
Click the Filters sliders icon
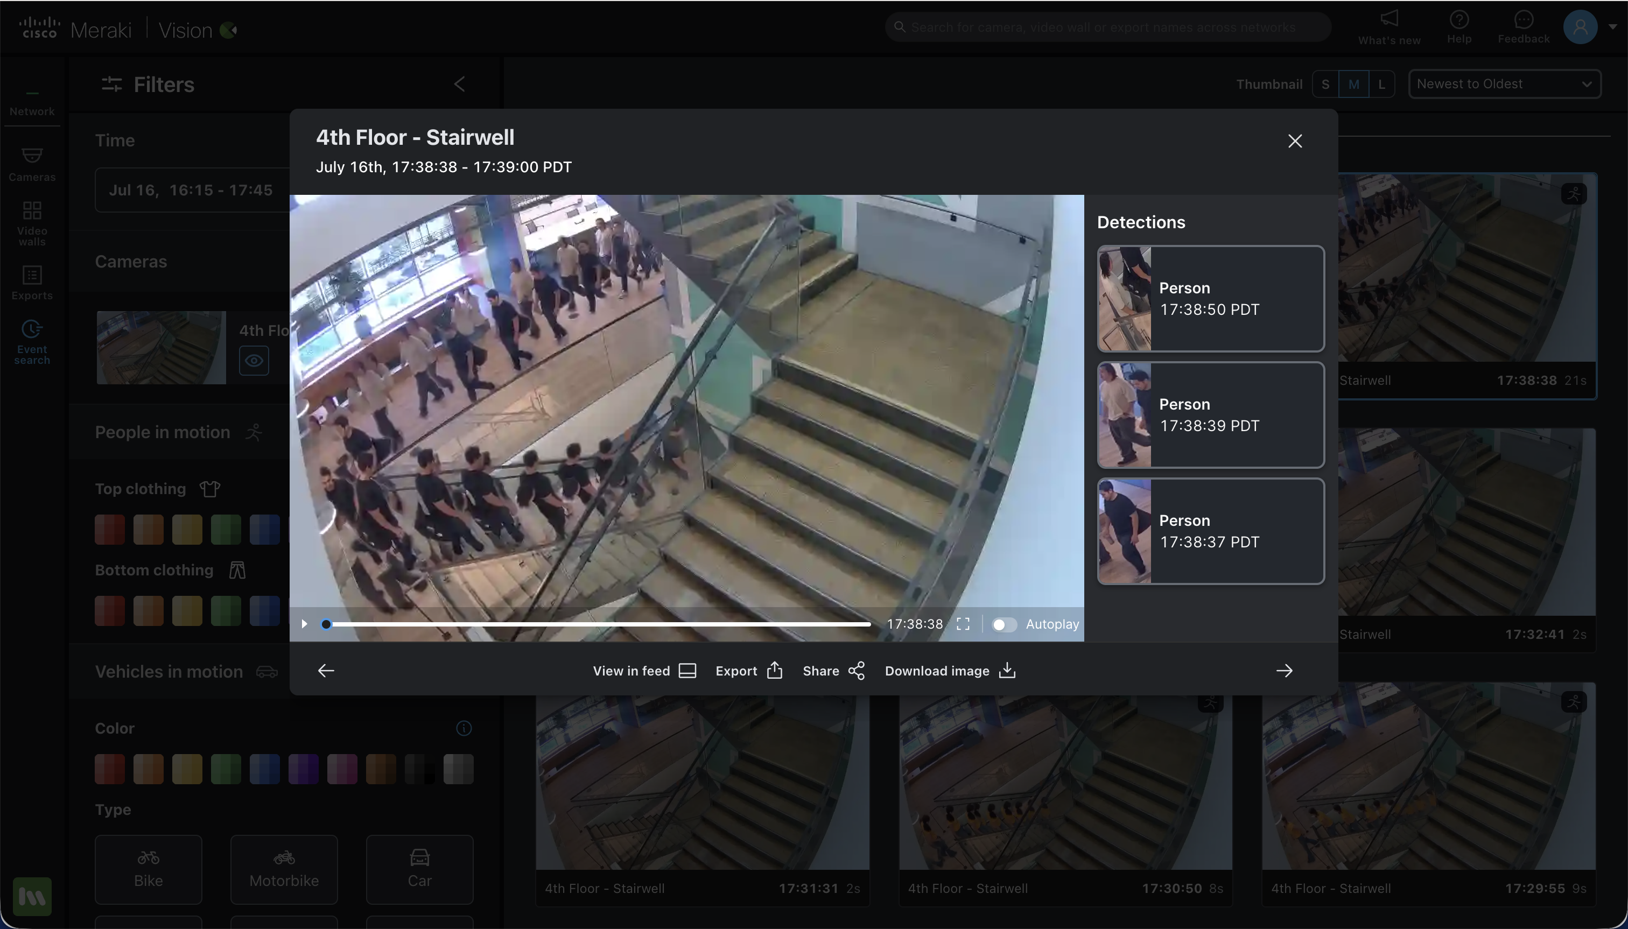111,84
